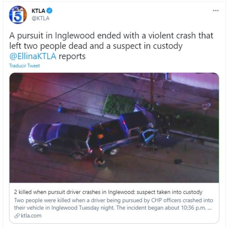Click the '10:36 p.m.' time in card description
Viewport: 228px width, 227px height.
pos(193,208)
